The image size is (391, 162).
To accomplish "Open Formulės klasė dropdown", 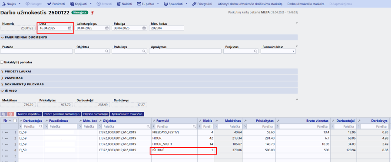I will click(278, 51).
